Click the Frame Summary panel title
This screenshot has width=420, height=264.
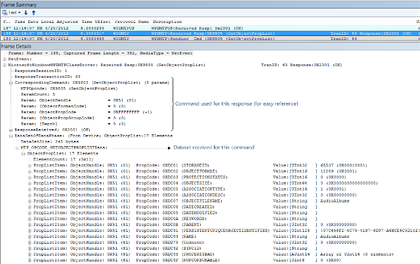click(18, 5)
